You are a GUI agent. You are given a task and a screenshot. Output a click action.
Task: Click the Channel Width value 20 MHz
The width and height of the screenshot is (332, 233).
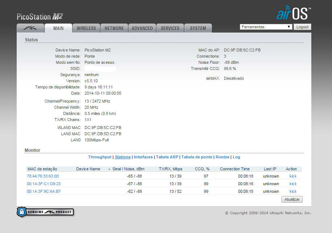click(91, 107)
